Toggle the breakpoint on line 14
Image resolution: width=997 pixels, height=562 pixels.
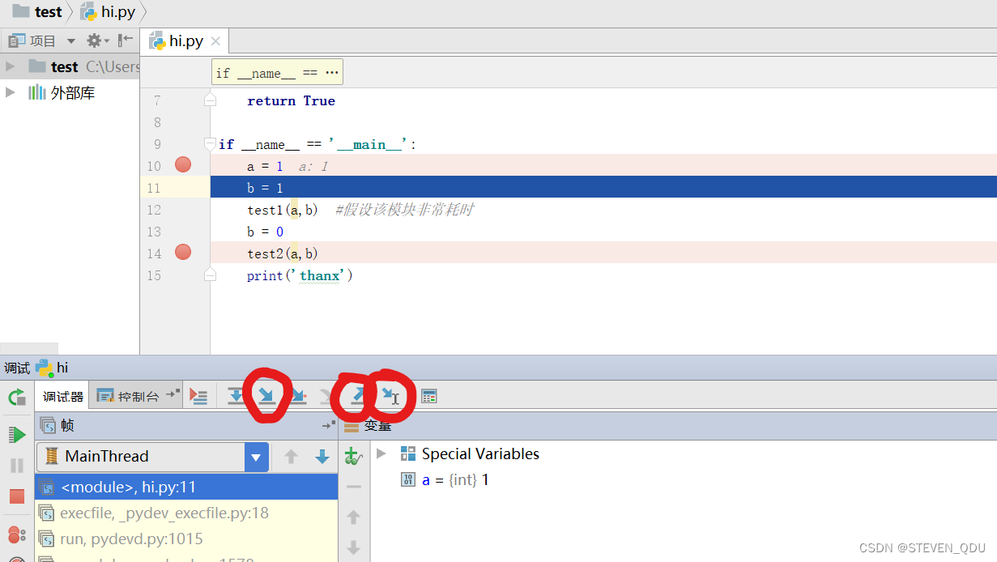click(182, 252)
